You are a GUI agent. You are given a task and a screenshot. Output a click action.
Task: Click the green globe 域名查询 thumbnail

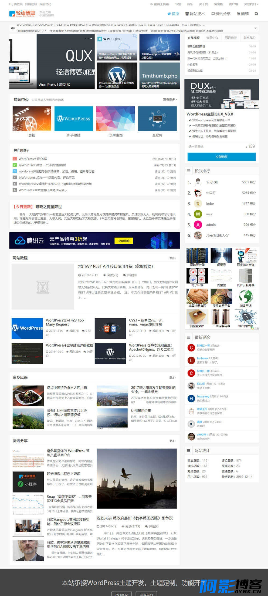pyautogui.click(x=246, y=296)
